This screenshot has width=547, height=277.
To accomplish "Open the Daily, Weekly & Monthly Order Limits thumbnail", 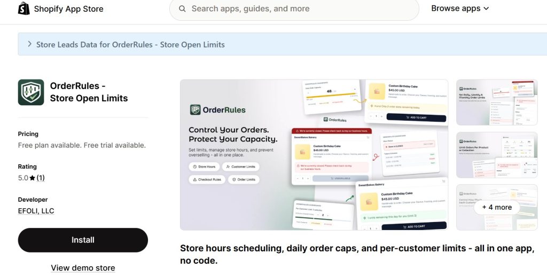I will [x=497, y=102].
